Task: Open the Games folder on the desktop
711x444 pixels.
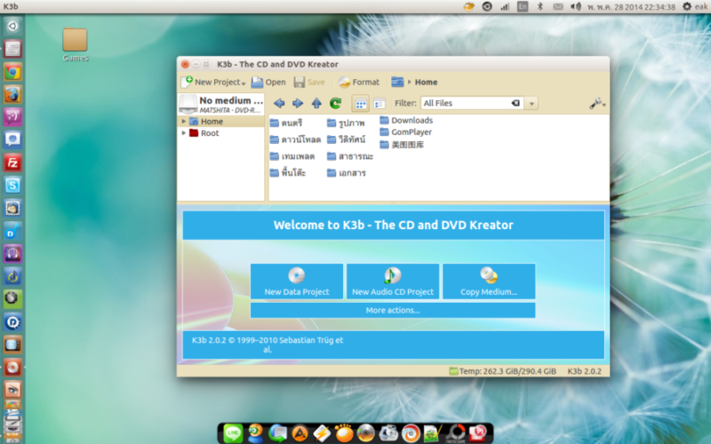Action: [x=76, y=44]
